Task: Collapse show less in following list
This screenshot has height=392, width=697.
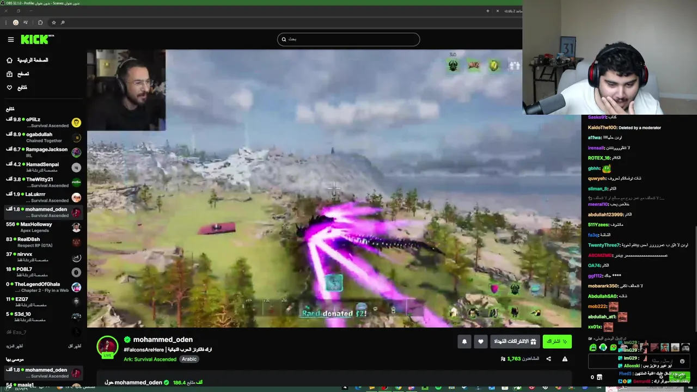Action: pyautogui.click(x=75, y=346)
